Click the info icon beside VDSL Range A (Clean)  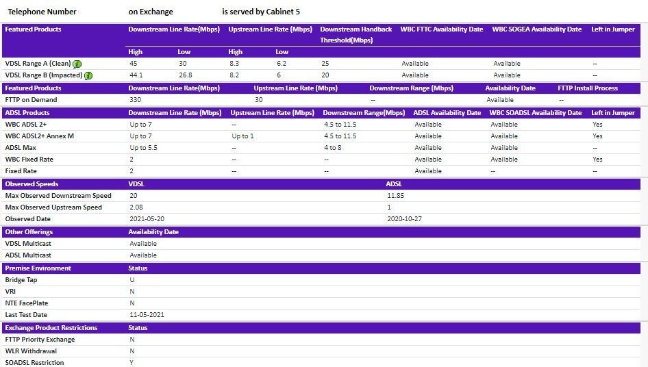coord(77,64)
